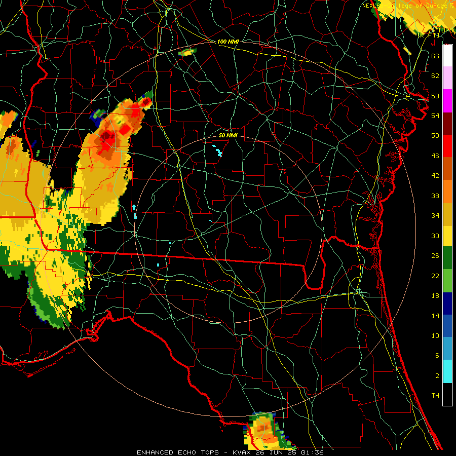Click the "100 NMI" range ring label
456x456 pixels.
pyautogui.click(x=228, y=42)
